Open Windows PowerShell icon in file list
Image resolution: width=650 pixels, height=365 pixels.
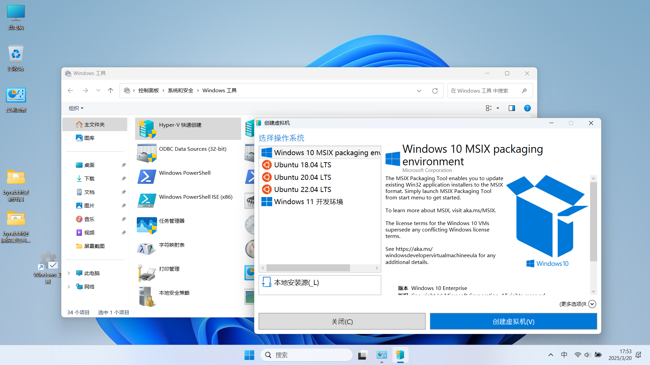(x=147, y=177)
